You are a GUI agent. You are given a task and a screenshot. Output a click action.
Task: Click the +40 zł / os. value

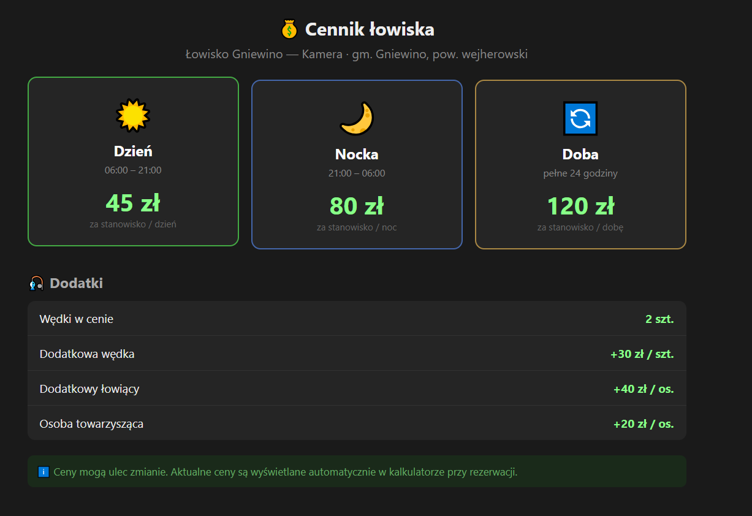click(x=643, y=389)
